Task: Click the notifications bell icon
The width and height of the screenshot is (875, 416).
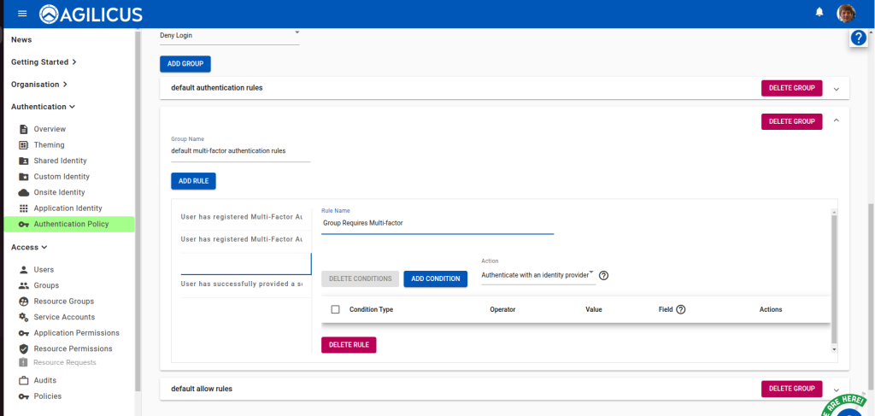Action: (x=819, y=13)
